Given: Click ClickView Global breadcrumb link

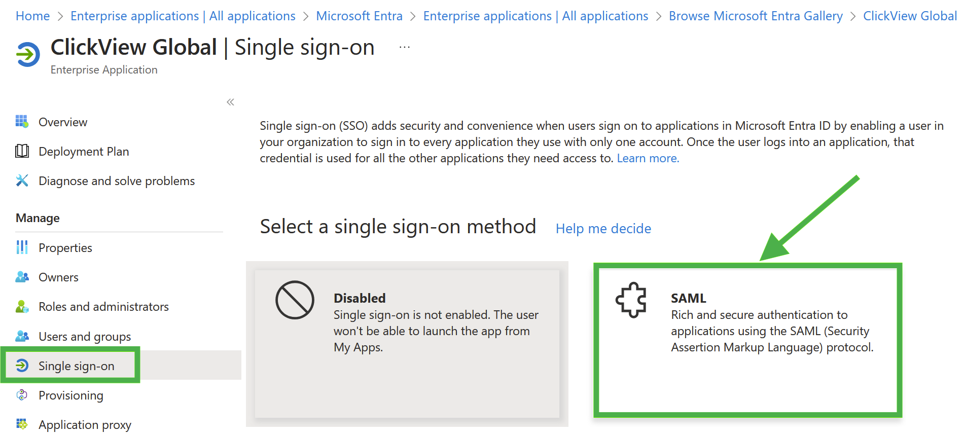Looking at the screenshot, I should pos(910,16).
